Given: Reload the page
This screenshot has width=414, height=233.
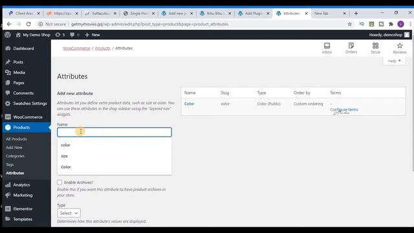Looking at the screenshot, I should pyautogui.click(x=28, y=24).
